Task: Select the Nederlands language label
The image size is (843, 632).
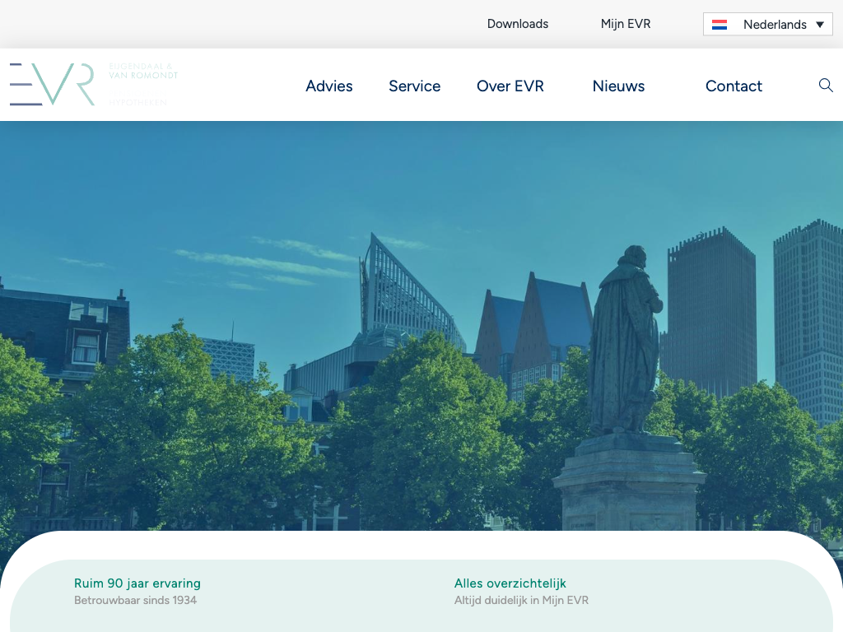Action: (774, 25)
